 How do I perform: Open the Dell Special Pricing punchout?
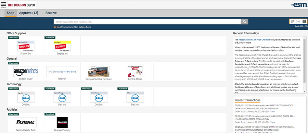click(62, 97)
